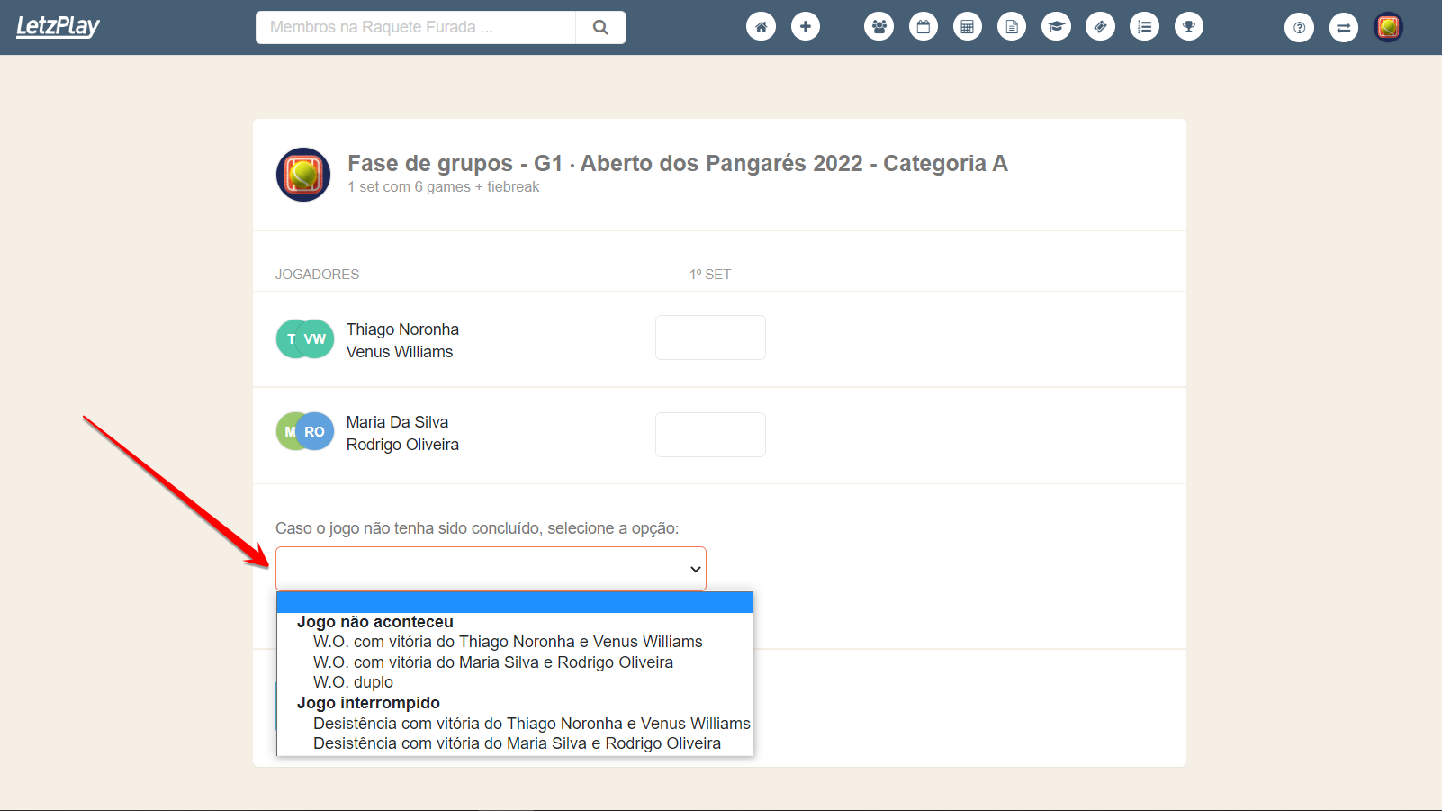Click the 1º set score field for Thiago Noronha

pyautogui.click(x=710, y=337)
